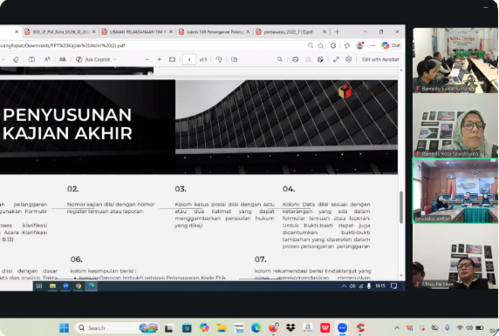499x336 pixels.
Task: Open a new browser tab
Action: point(337,31)
